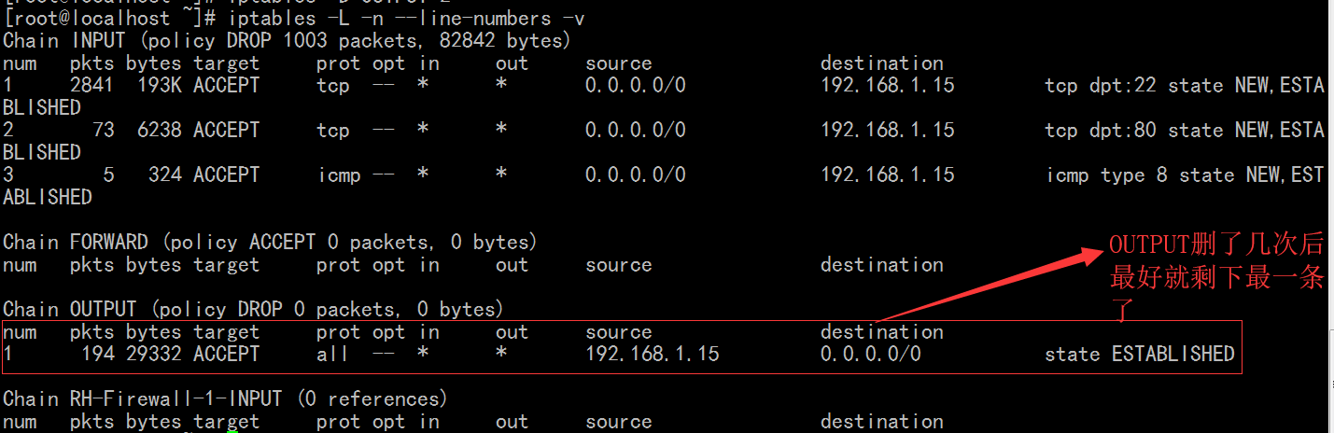The height and width of the screenshot is (433, 1334).
Task: Click byte count 29332 in OUTPUT rule
Action: click(x=153, y=355)
